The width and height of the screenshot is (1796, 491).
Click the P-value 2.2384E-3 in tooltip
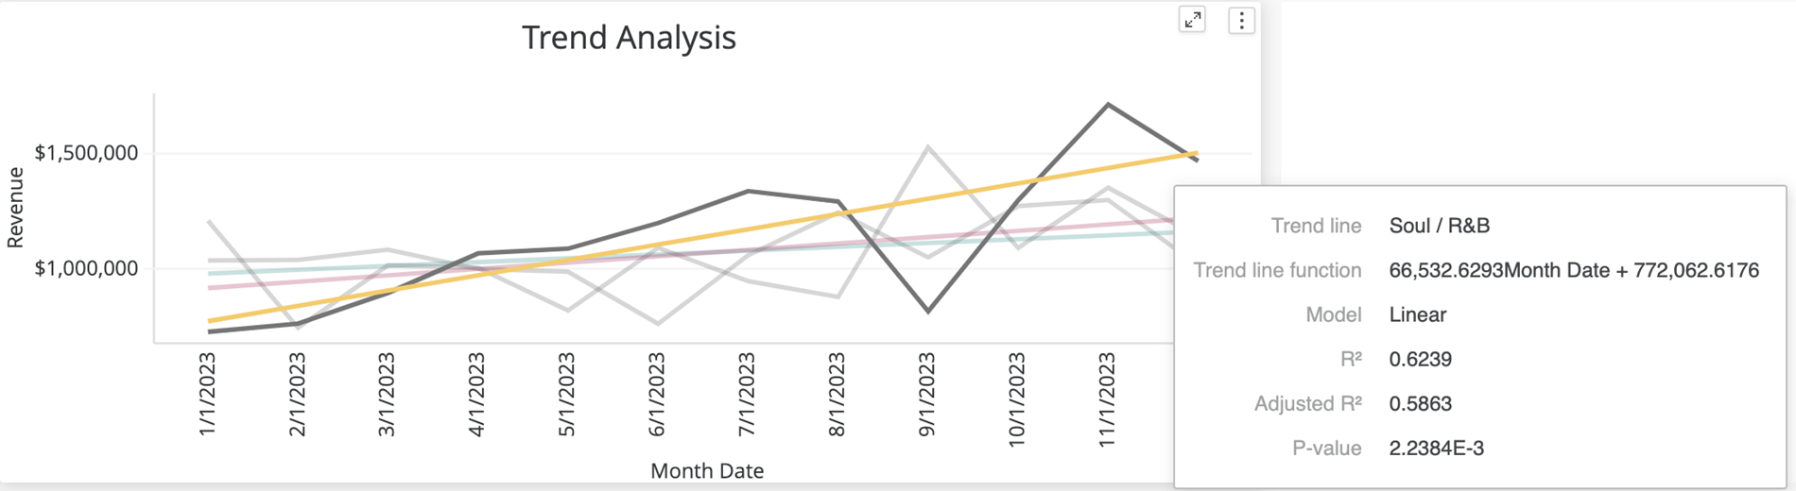tap(1436, 448)
